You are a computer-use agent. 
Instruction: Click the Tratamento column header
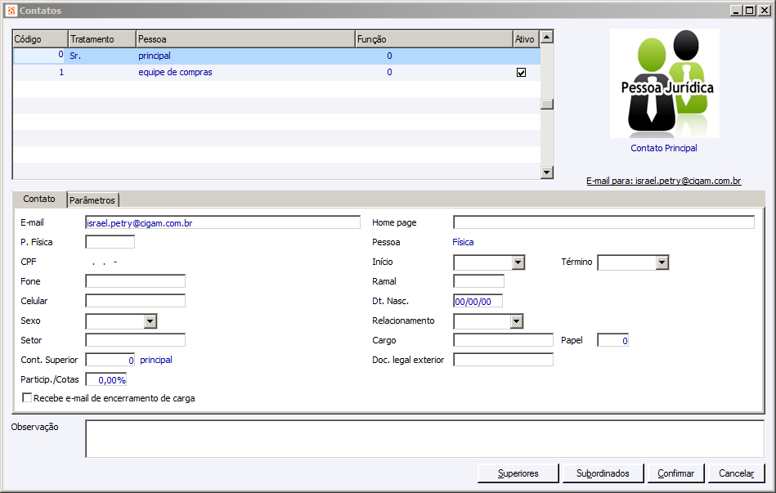click(x=102, y=39)
